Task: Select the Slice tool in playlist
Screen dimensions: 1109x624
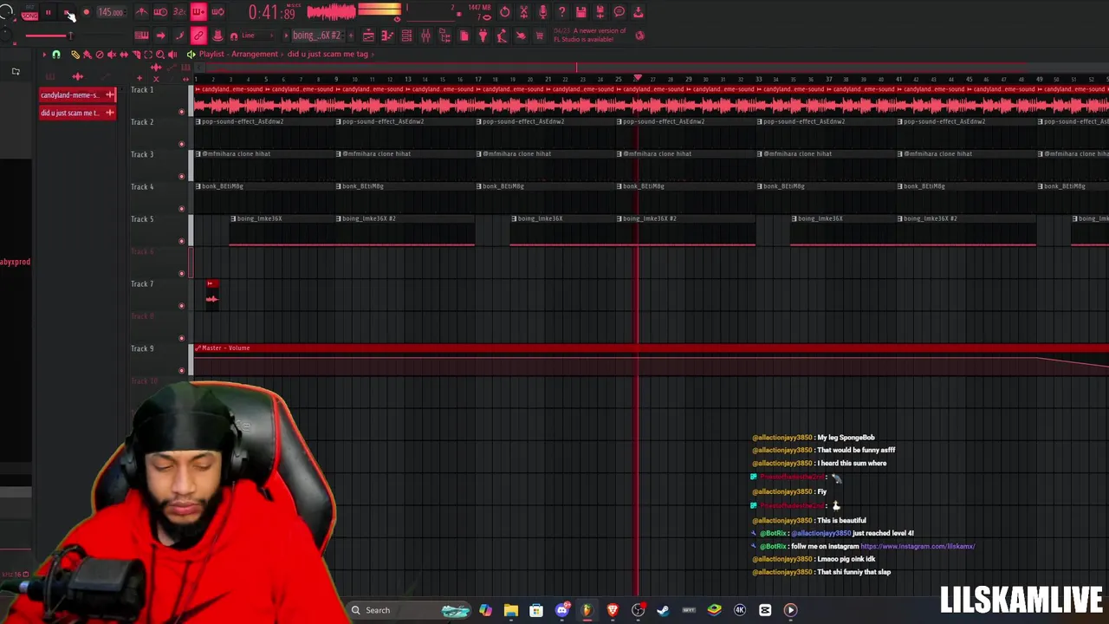Action: [136, 54]
